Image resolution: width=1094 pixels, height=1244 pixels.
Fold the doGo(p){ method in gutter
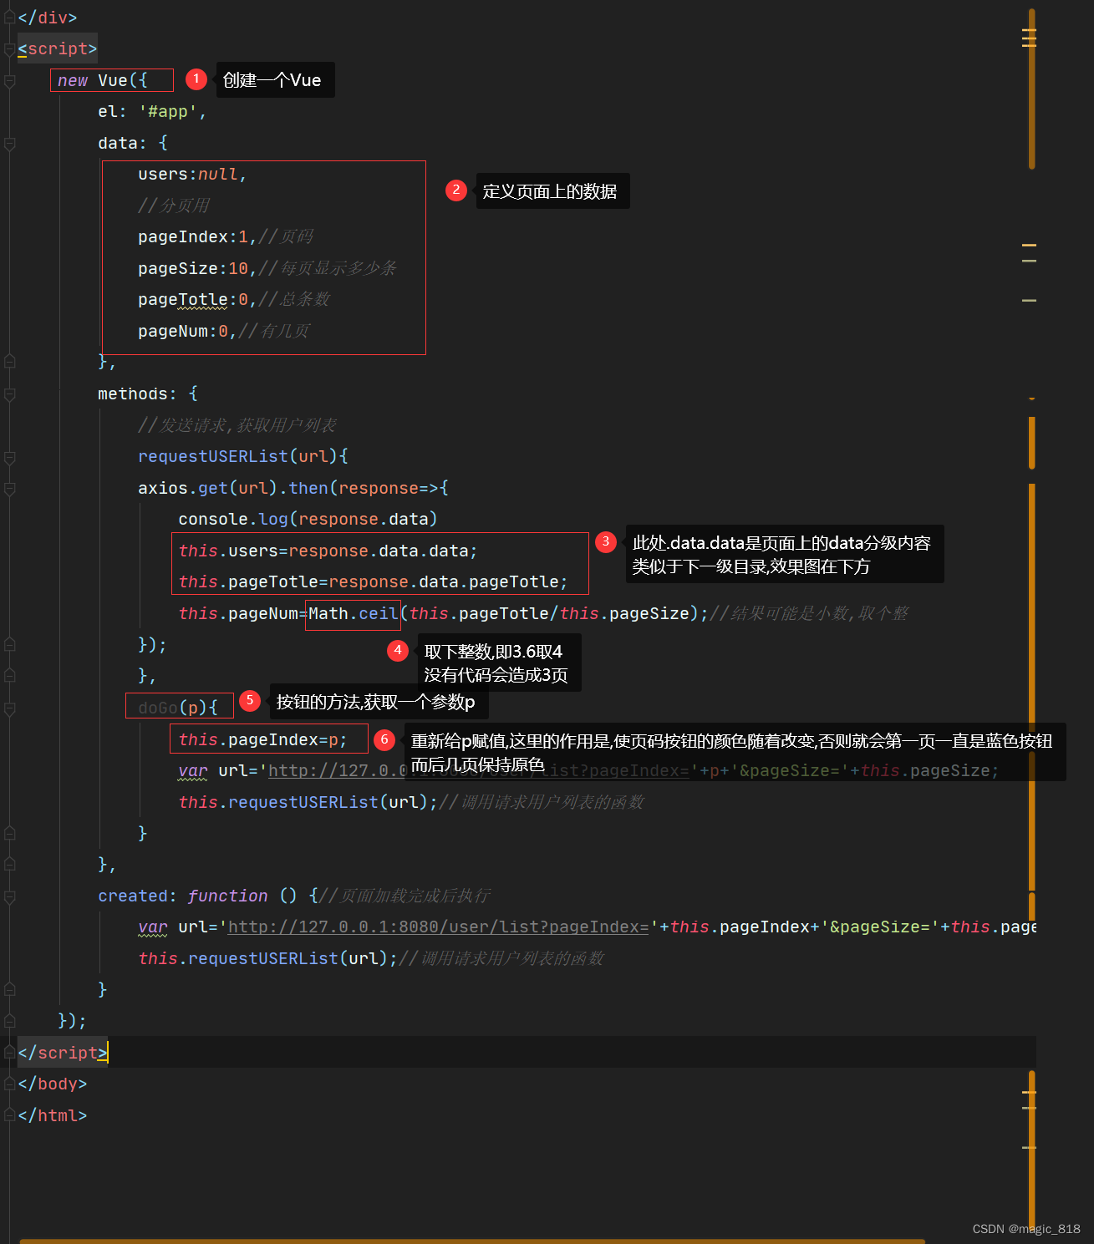point(10,708)
